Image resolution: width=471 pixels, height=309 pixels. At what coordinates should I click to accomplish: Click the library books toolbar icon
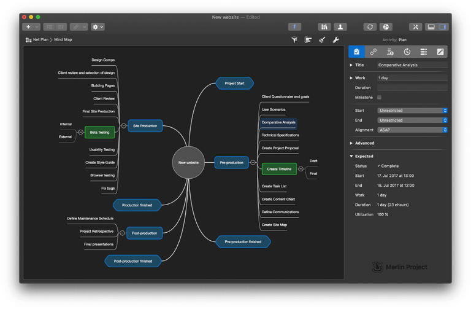coord(324,27)
